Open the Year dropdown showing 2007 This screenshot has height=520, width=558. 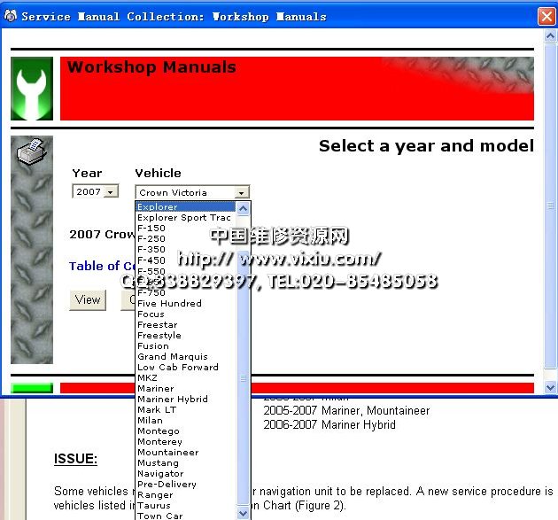(x=96, y=191)
